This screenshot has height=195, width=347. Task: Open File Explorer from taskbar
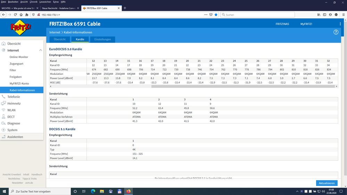coord(102,192)
